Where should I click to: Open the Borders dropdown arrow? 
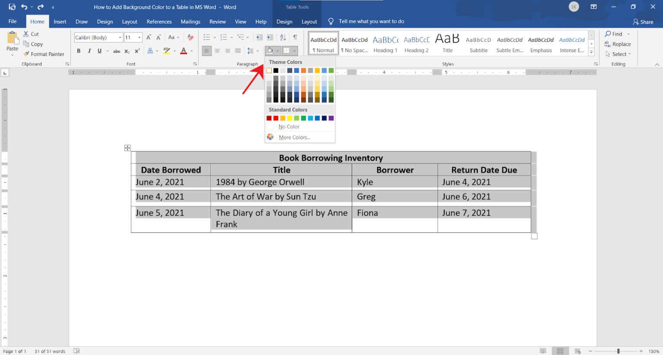point(295,51)
